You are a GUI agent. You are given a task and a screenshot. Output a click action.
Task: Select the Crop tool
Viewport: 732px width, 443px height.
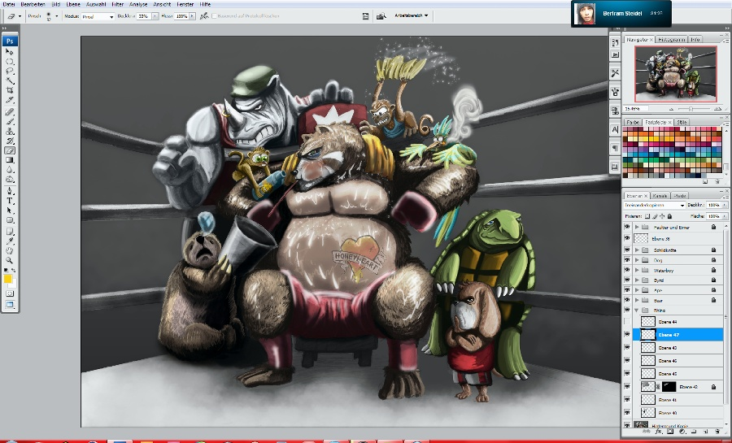[10, 90]
